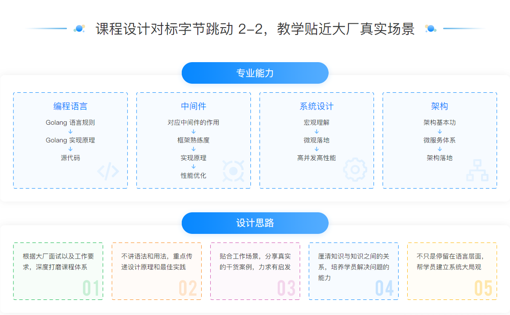Click the text 不讲语法和用法，重点传递设计原理
Image resolution: width=510 pixels, height=315 pixels.
coord(157,261)
